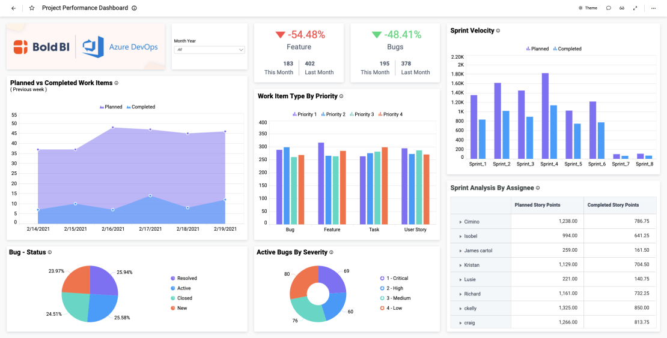Click the glasses view icon in header

tap(622, 8)
